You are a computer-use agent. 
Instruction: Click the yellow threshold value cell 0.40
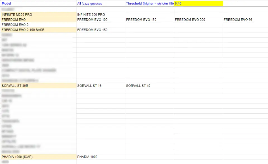198,4
